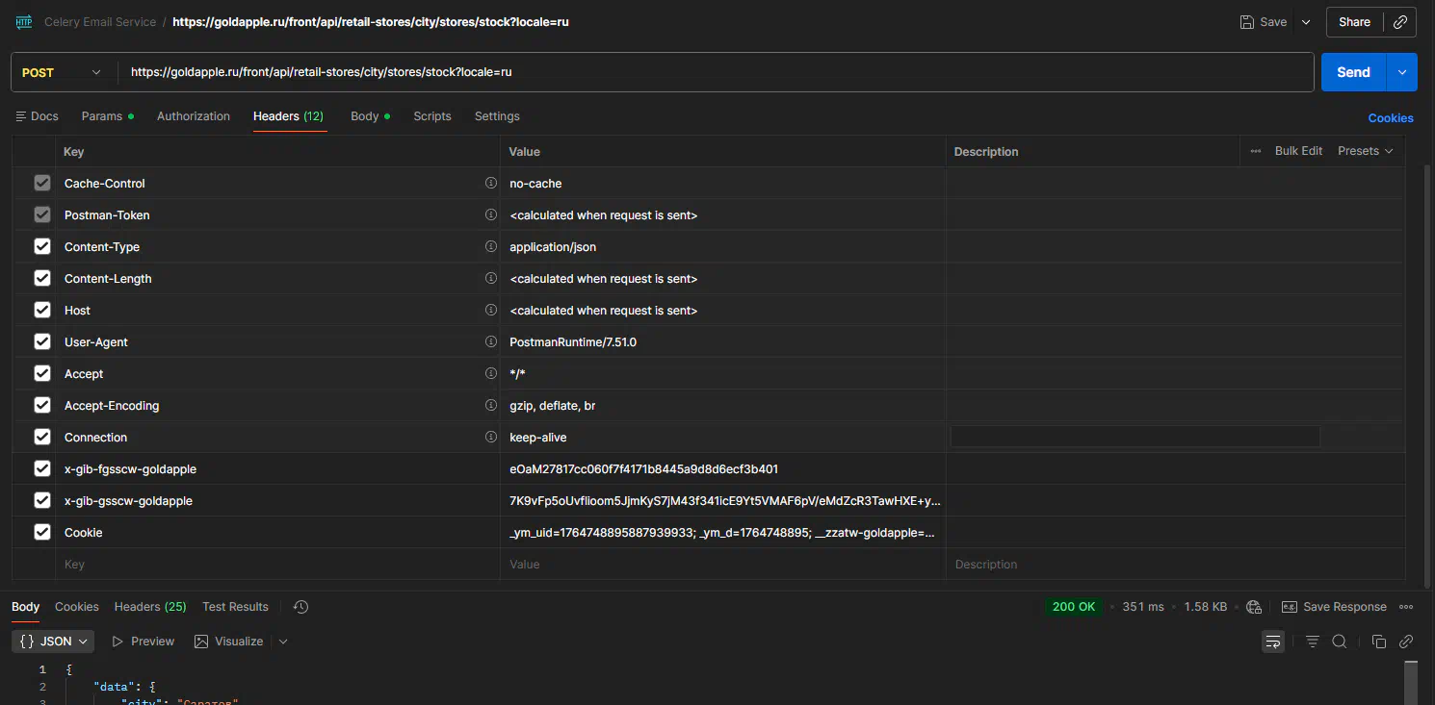This screenshot has width=1435, height=705.
Task: Open the POST method dropdown
Action: click(62, 72)
